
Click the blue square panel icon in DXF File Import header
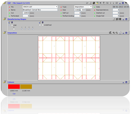(123, 3)
